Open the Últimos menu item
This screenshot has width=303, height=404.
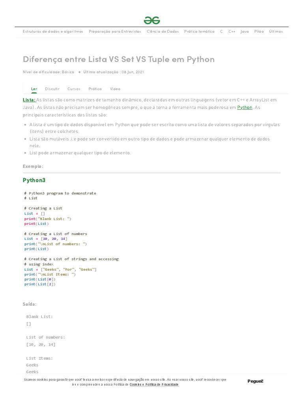(276, 32)
